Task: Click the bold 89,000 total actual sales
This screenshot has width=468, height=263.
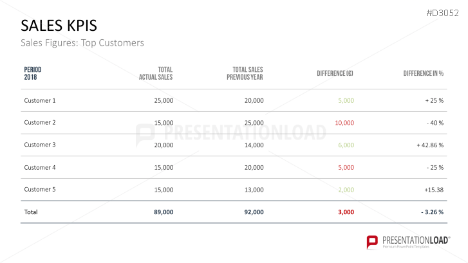Action: tap(164, 212)
